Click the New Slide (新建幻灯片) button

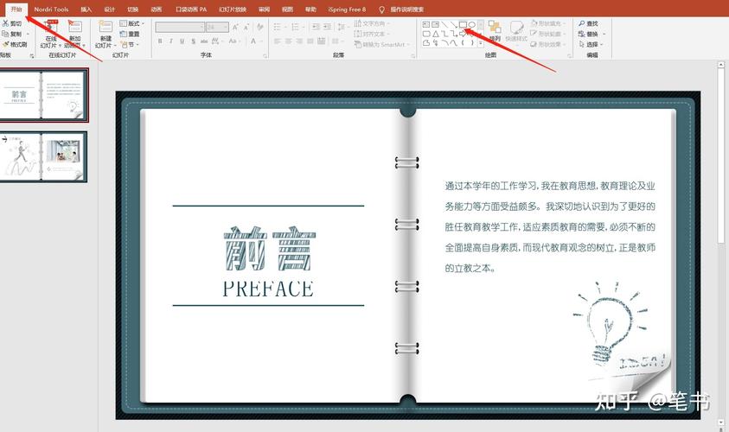click(x=106, y=34)
